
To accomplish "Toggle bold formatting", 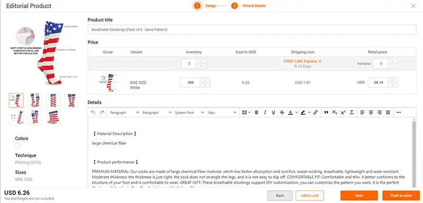I will pos(256,113).
